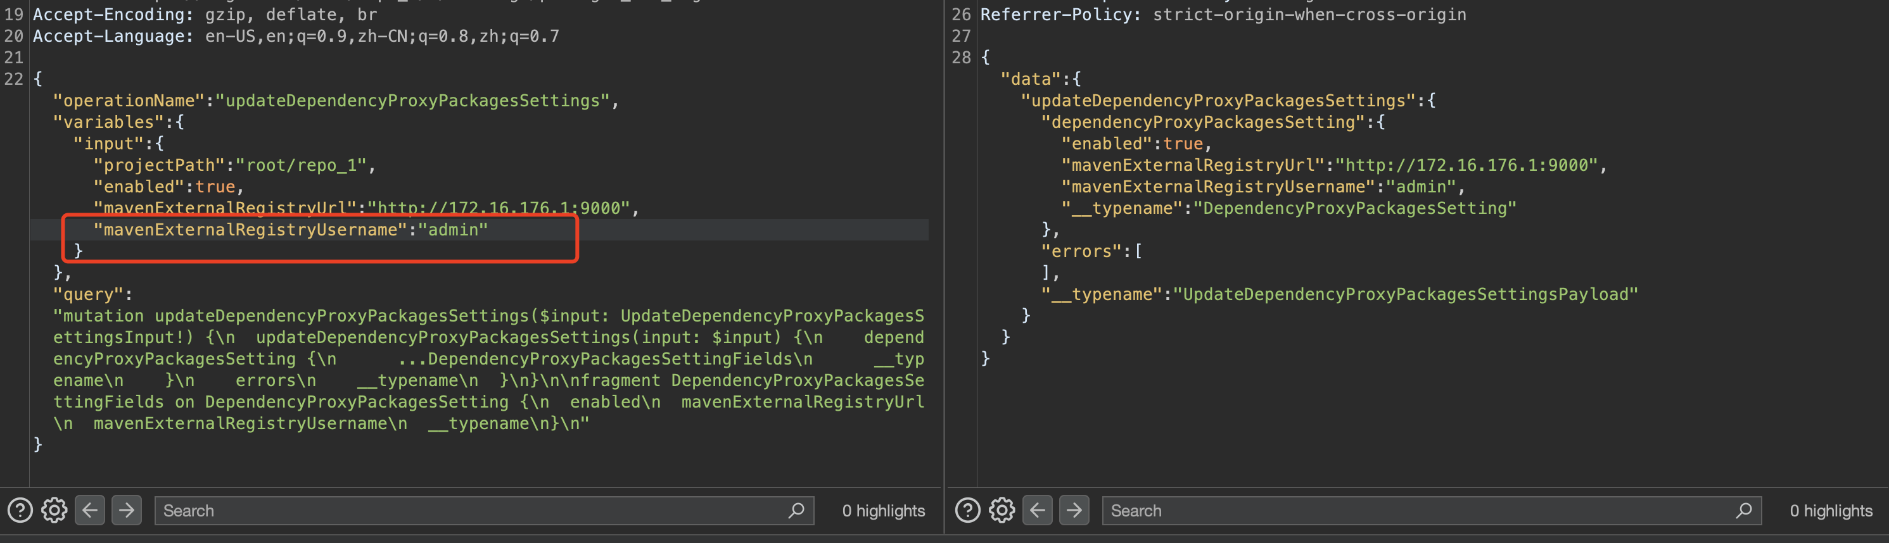1889x543 pixels.
Task: Click magnifier icon in response search field
Action: tap(1744, 510)
